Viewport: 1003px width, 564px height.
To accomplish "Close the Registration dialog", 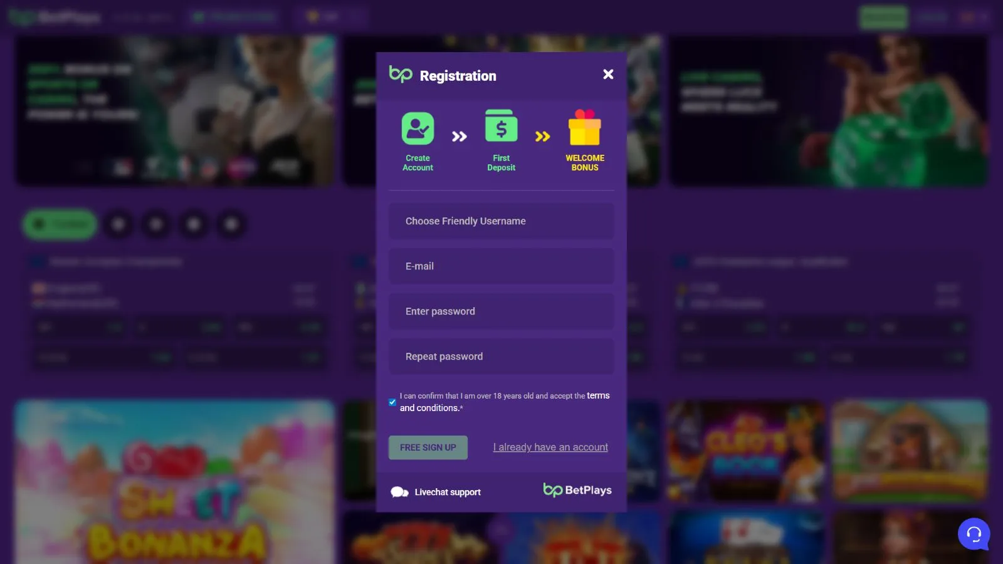I will [608, 75].
